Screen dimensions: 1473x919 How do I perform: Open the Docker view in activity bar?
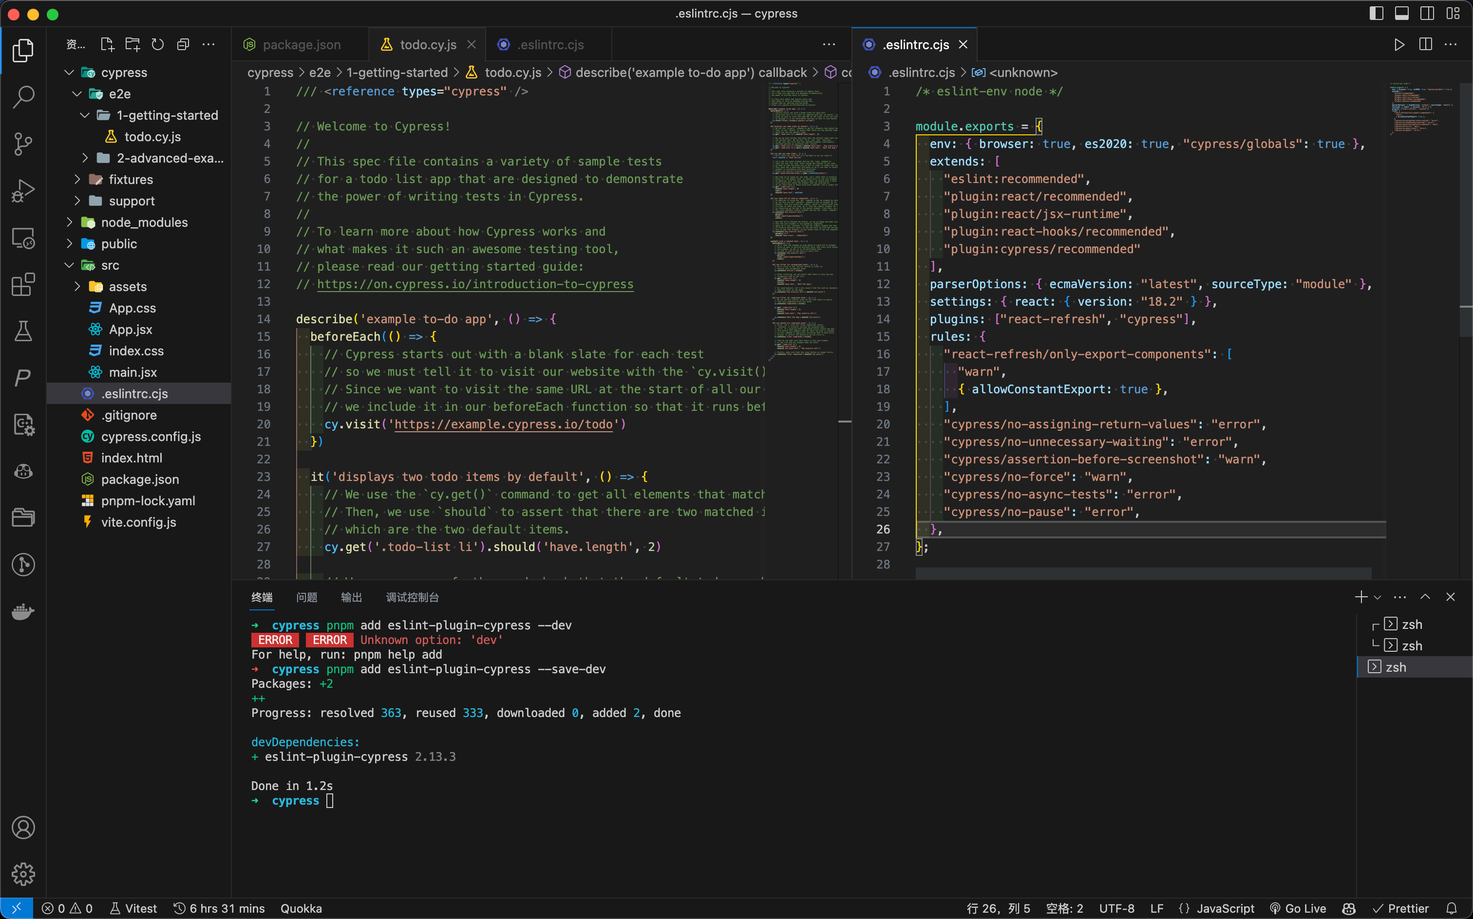coord(23,611)
